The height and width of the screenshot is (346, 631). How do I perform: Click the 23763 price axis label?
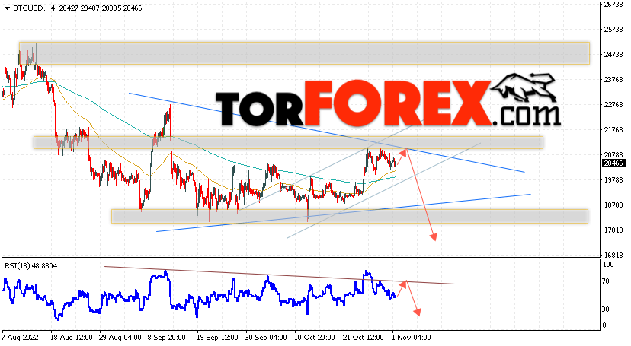pyautogui.click(x=613, y=80)
